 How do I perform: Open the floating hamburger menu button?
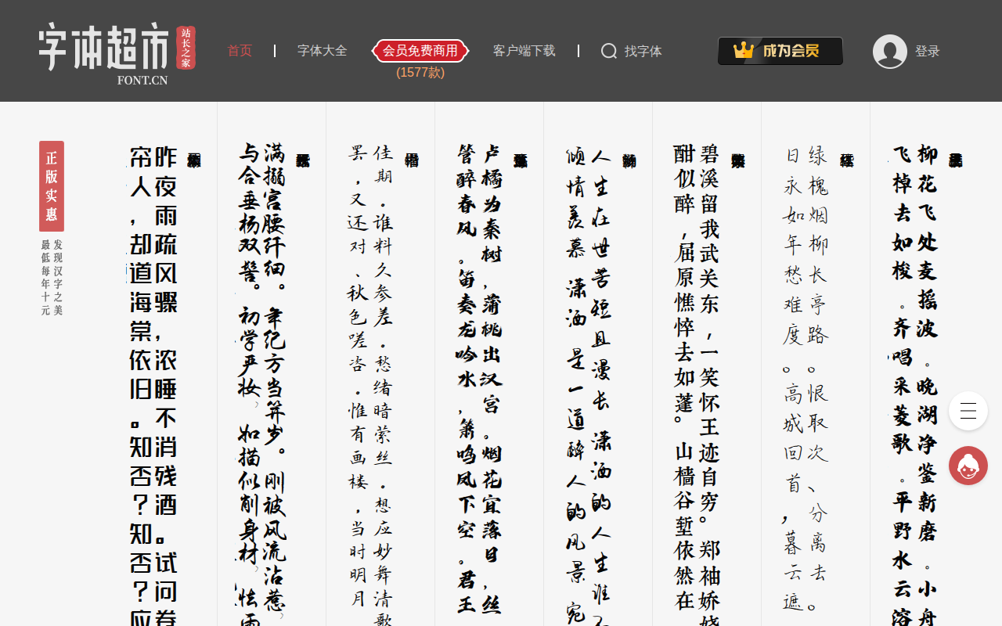968,411
